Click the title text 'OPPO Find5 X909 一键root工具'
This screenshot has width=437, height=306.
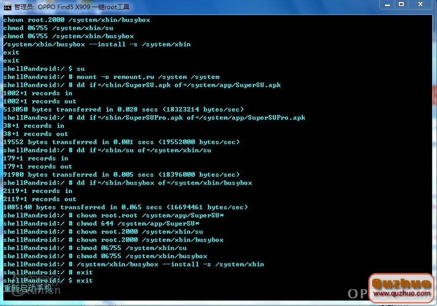click(x=84, y=7)
